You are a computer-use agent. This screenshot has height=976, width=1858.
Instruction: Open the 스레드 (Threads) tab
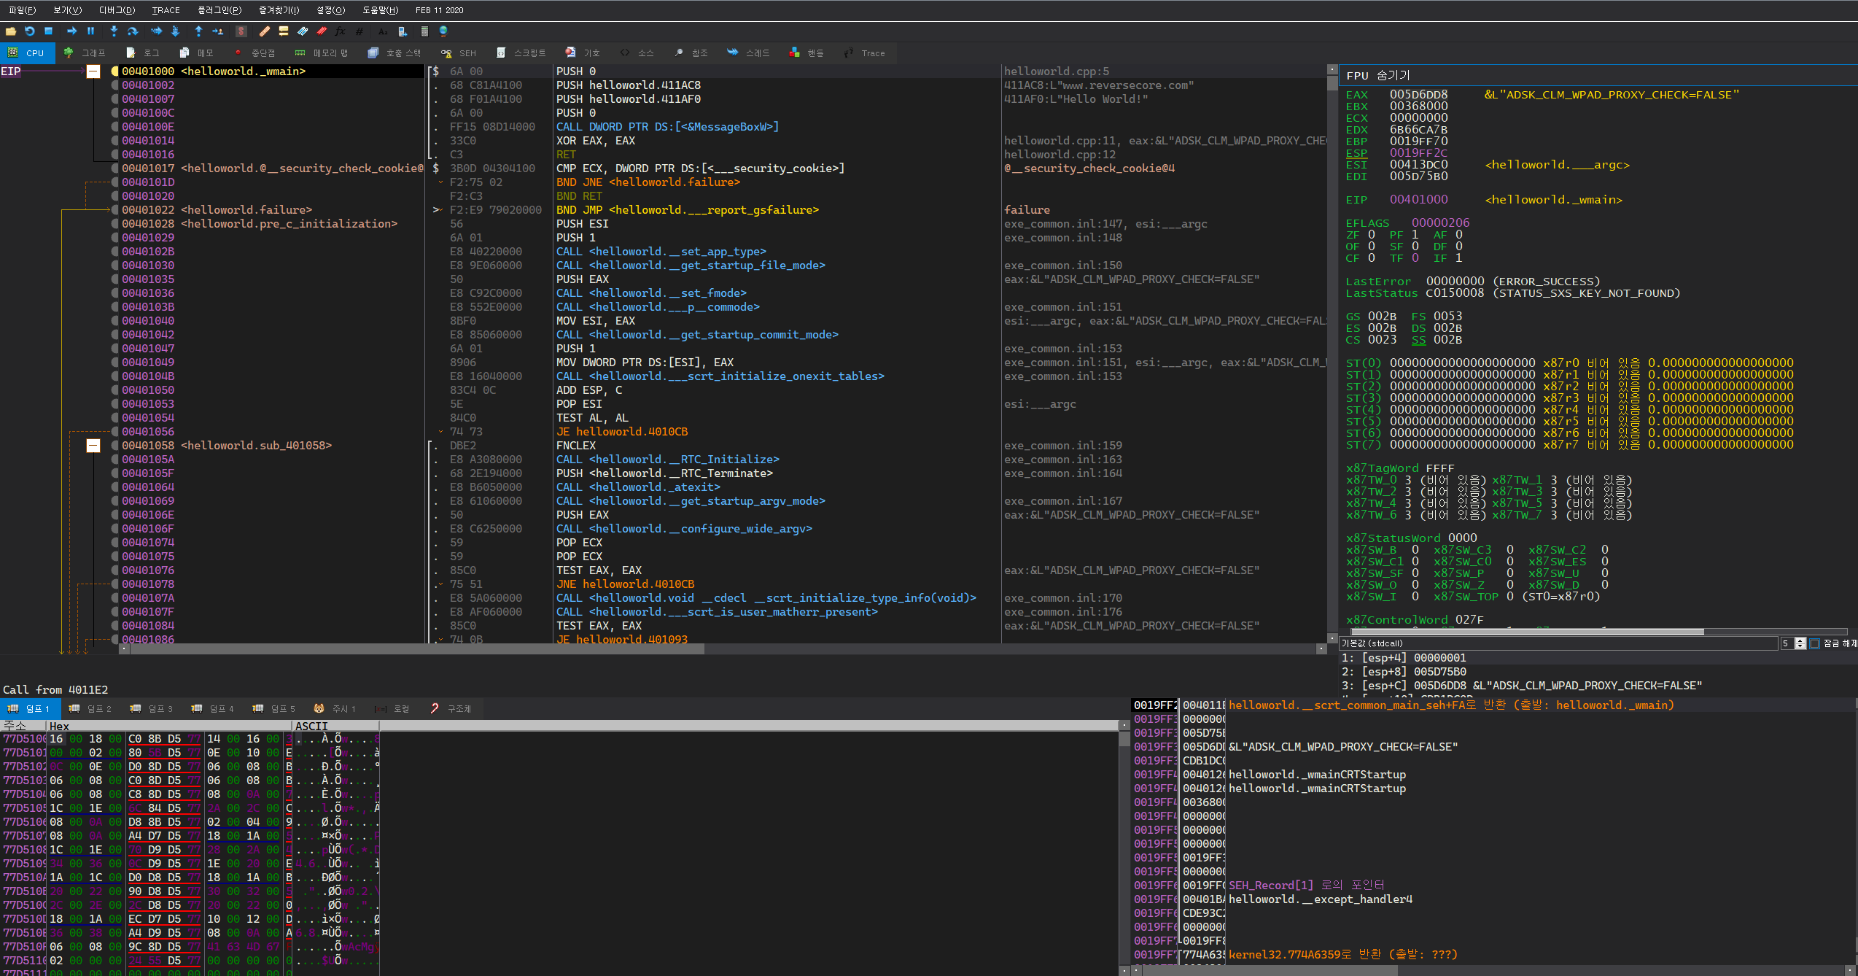tap(749, 53)
